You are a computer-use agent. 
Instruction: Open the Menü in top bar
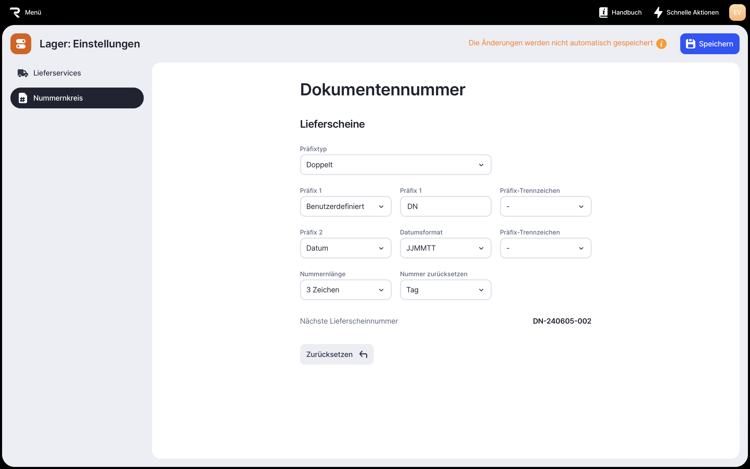pos(33,13)
